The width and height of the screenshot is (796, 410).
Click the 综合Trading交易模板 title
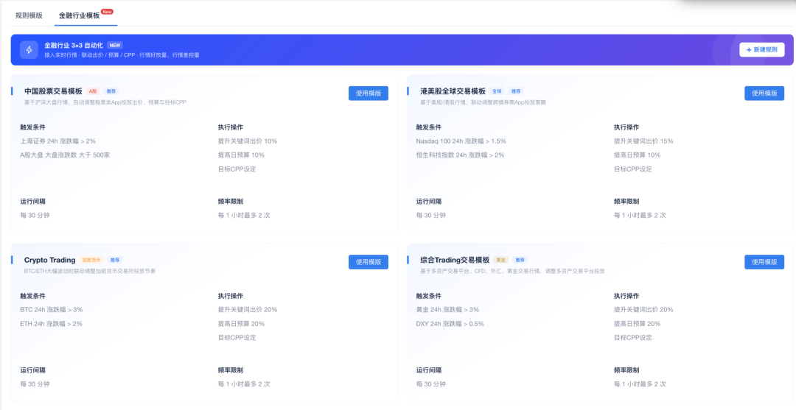455,260
